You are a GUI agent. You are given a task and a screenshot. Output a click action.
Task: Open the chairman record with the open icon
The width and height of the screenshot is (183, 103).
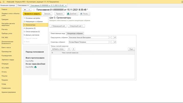115,37
